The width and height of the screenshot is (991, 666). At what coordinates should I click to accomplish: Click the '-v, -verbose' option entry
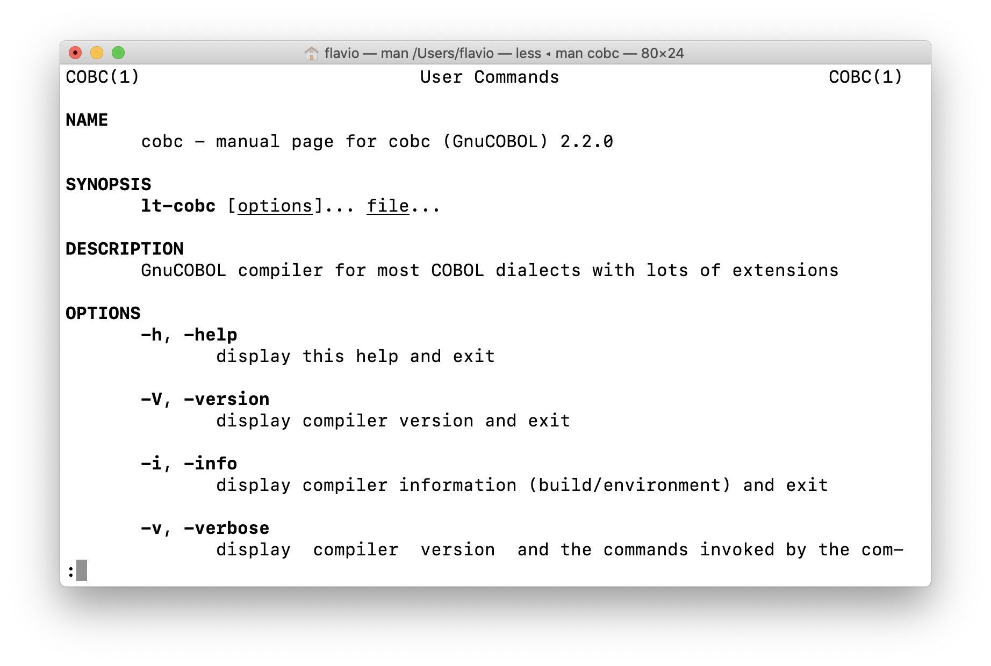point(205,529)
